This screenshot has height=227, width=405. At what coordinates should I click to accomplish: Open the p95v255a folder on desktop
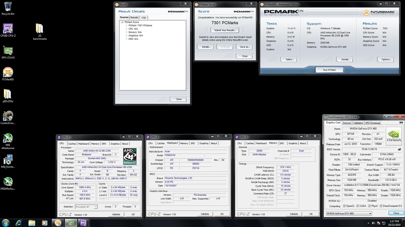point(8,96)
